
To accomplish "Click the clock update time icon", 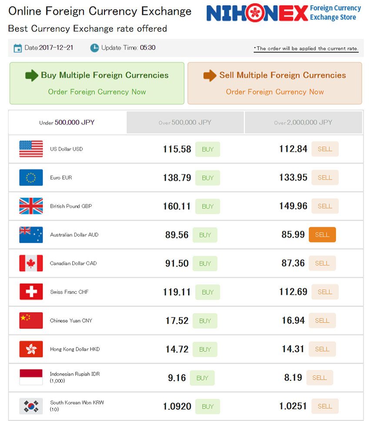I will click(x=94, y=48).
